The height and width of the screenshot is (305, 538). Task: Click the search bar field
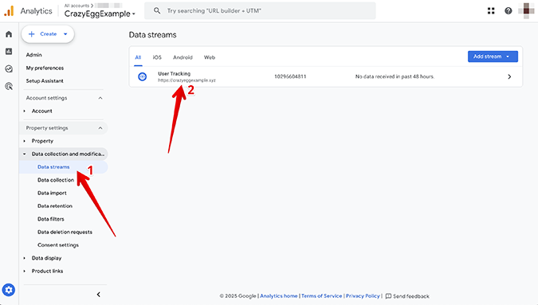tap(260, 10)
